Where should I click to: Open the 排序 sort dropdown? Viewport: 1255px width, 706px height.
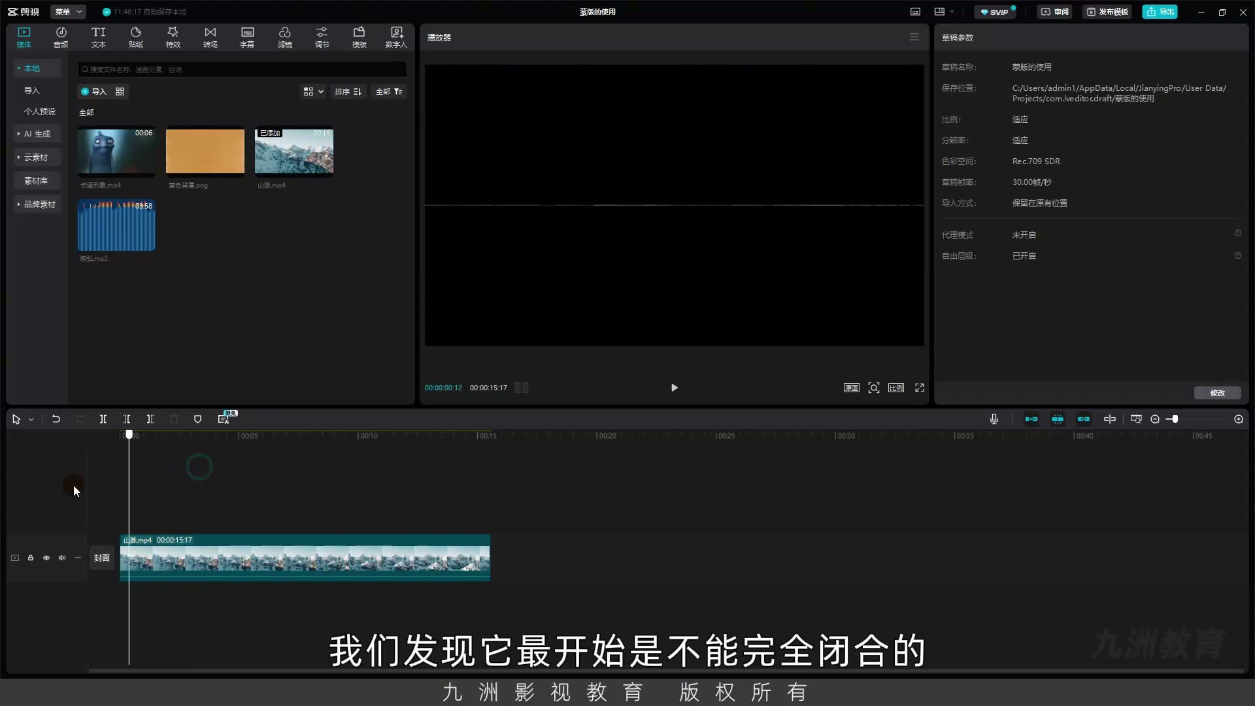coord(348,92)
